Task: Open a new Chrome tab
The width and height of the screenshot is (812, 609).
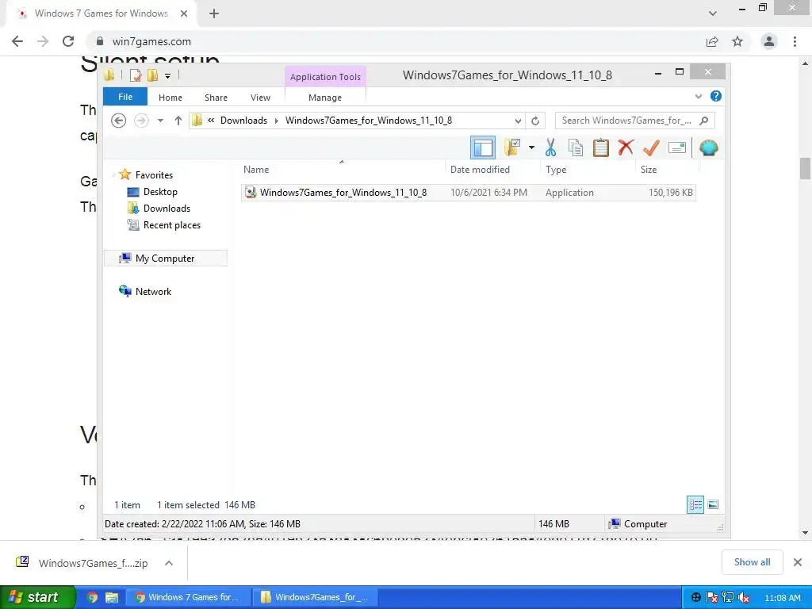Action: [214, 13]
